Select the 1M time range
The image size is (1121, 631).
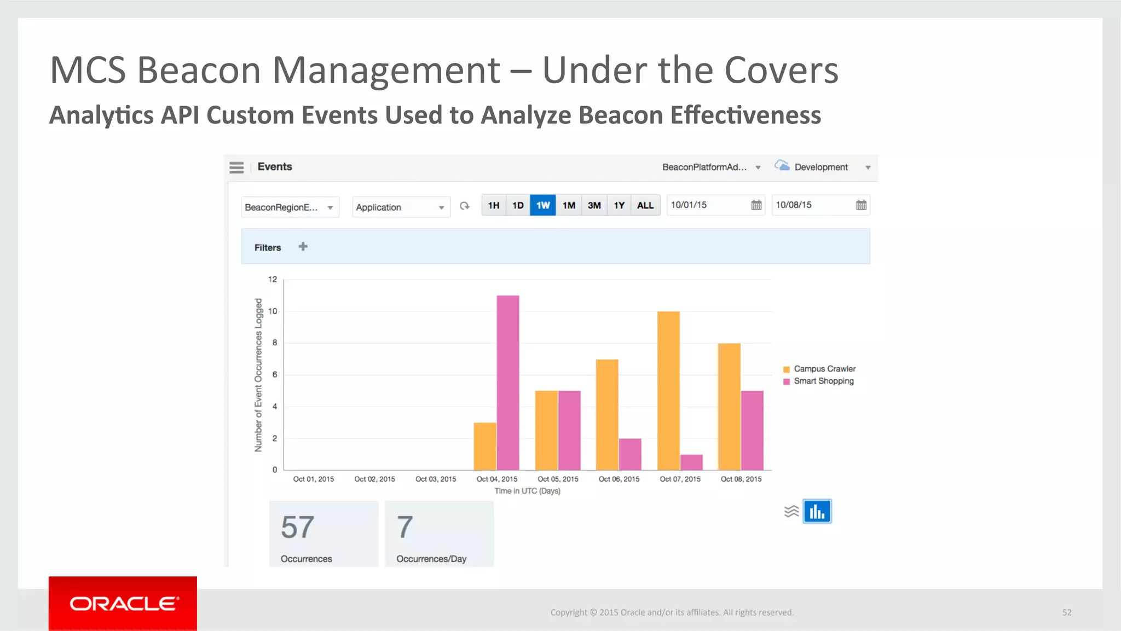point(569,205)
